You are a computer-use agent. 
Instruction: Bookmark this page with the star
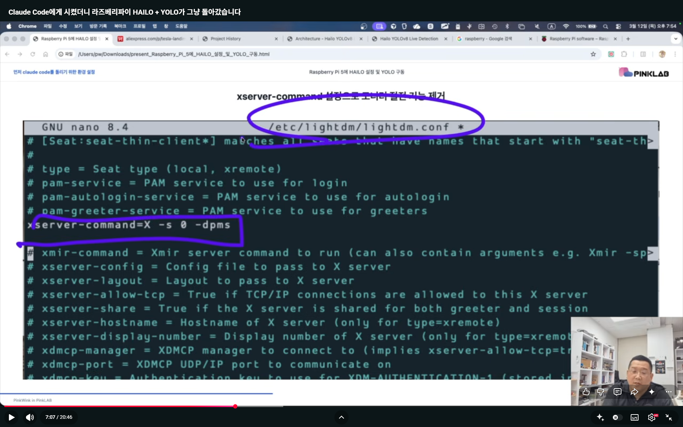point(593,54)
